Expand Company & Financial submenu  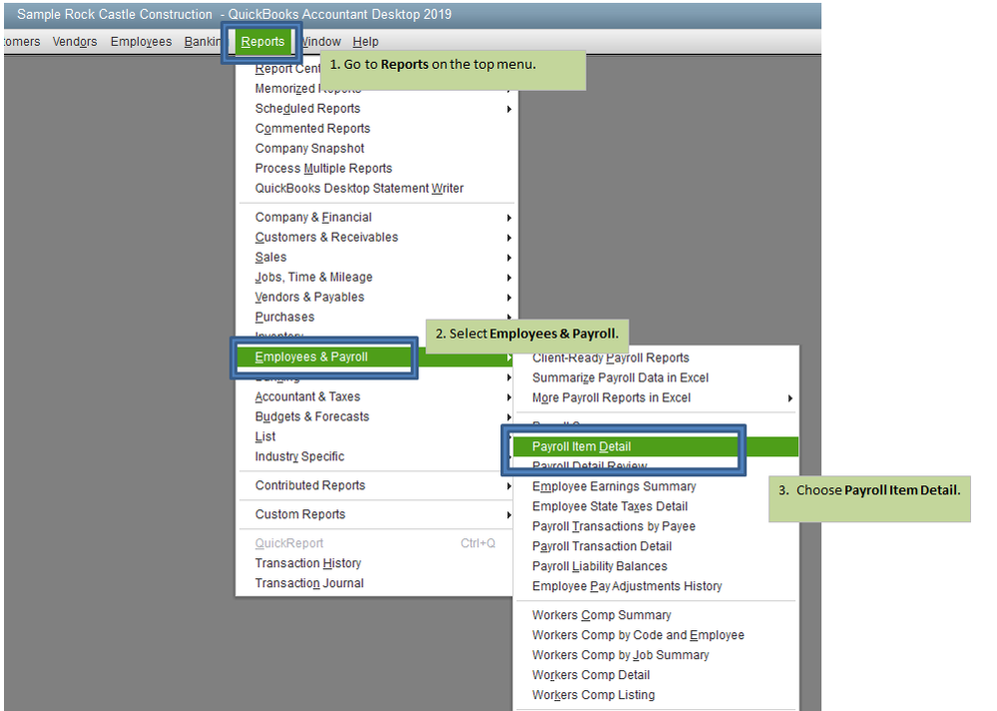pos(375,218)
